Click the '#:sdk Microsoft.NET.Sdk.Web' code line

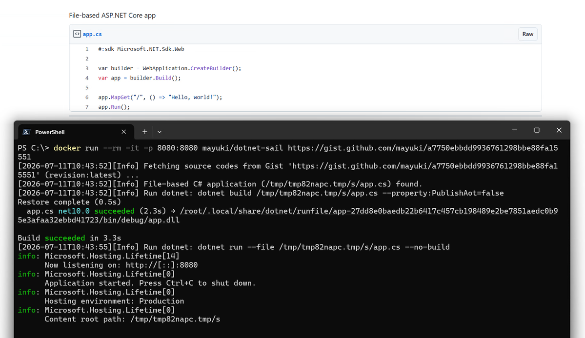click(x=141, y=49)
